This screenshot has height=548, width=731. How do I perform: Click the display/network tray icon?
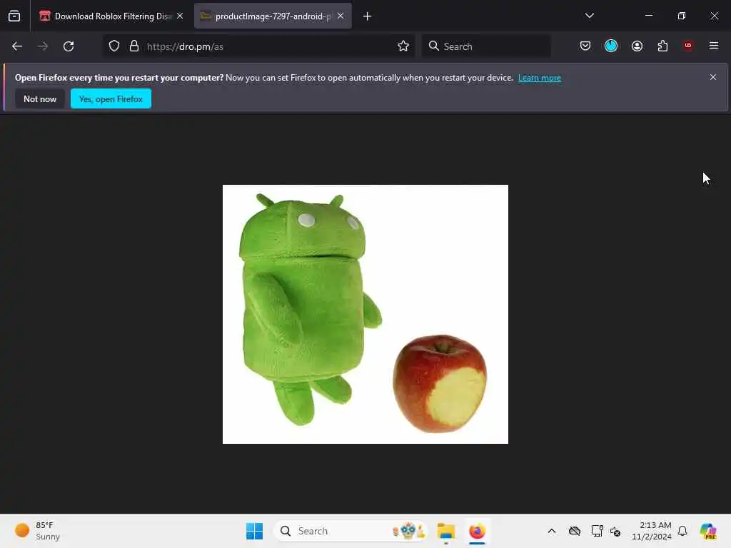597,531
